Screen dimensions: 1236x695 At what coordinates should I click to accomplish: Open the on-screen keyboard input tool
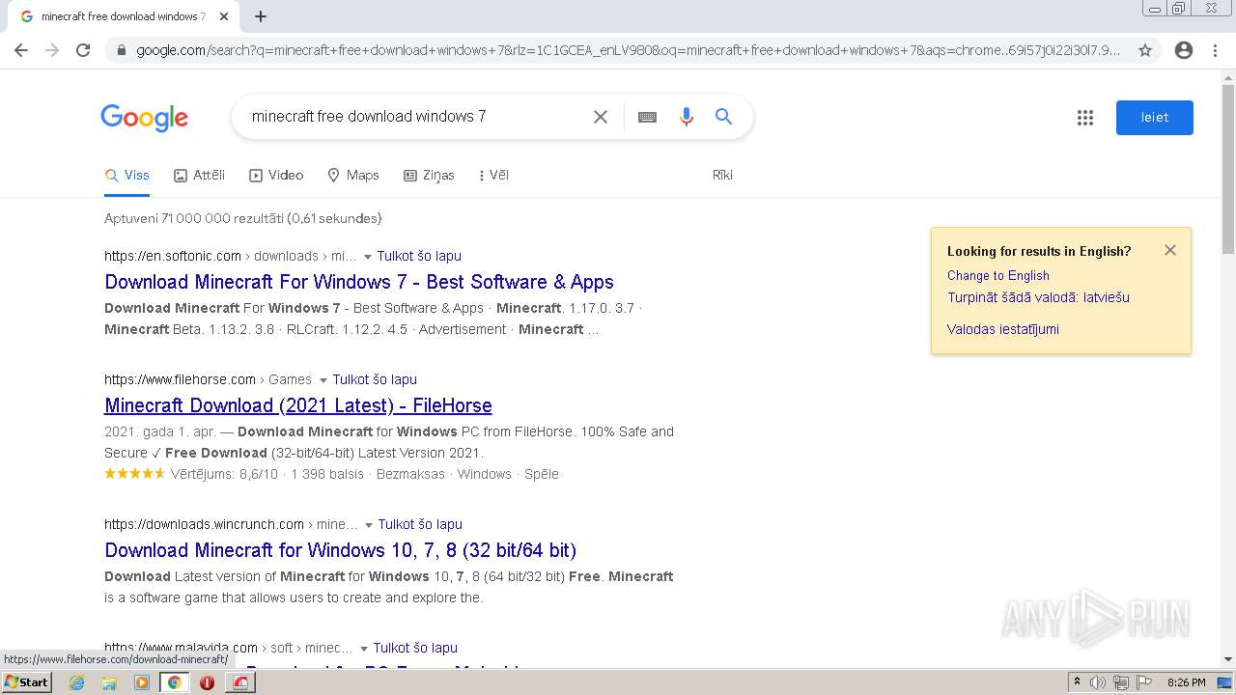647,117
